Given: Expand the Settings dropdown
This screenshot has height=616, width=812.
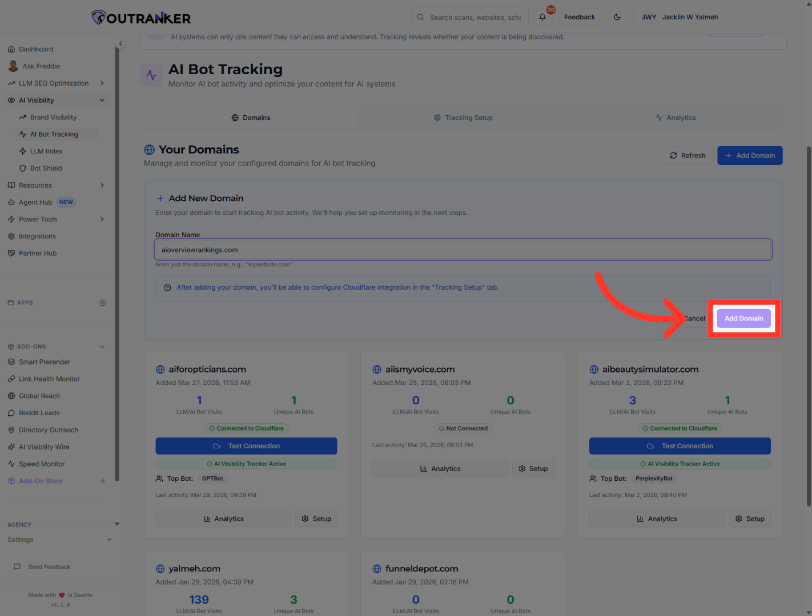Looking at the screenshot, I should 109,540.
